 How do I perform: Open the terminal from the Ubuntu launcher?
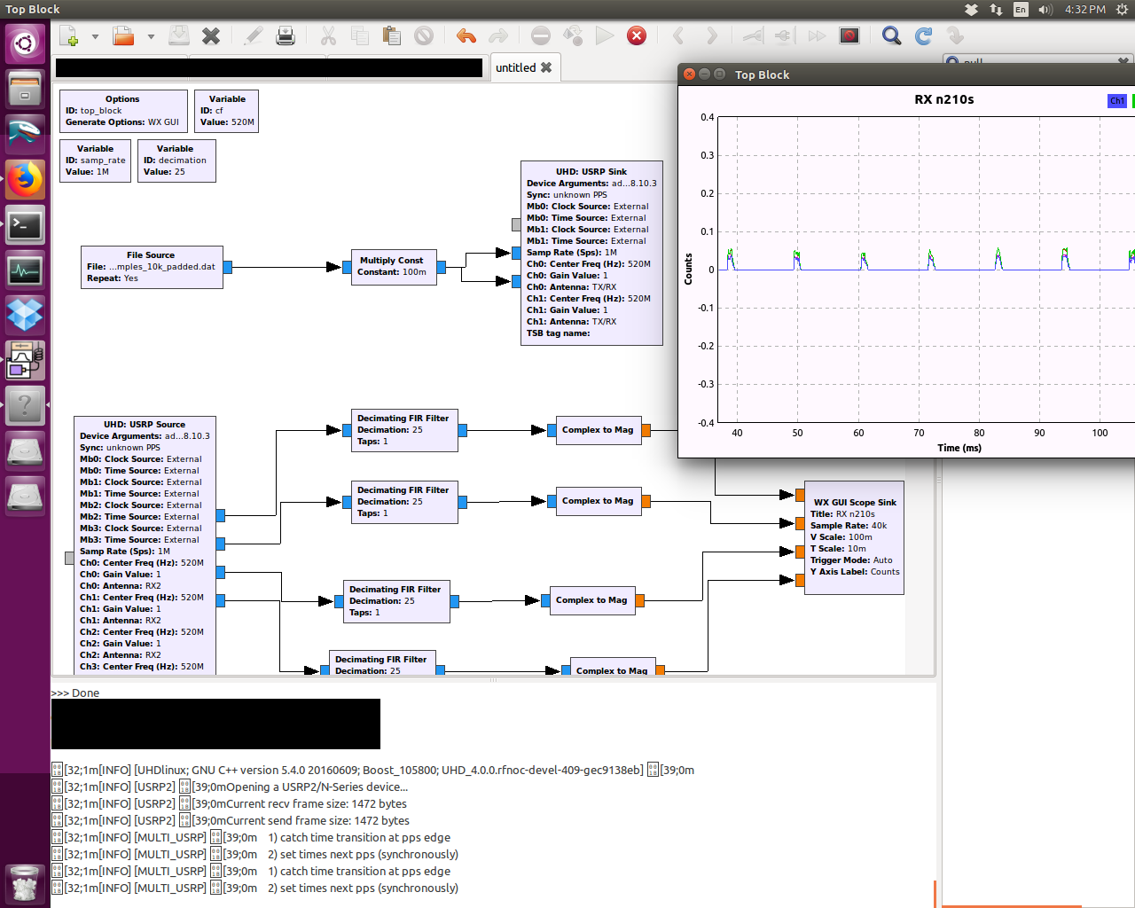tap(25, 225)
